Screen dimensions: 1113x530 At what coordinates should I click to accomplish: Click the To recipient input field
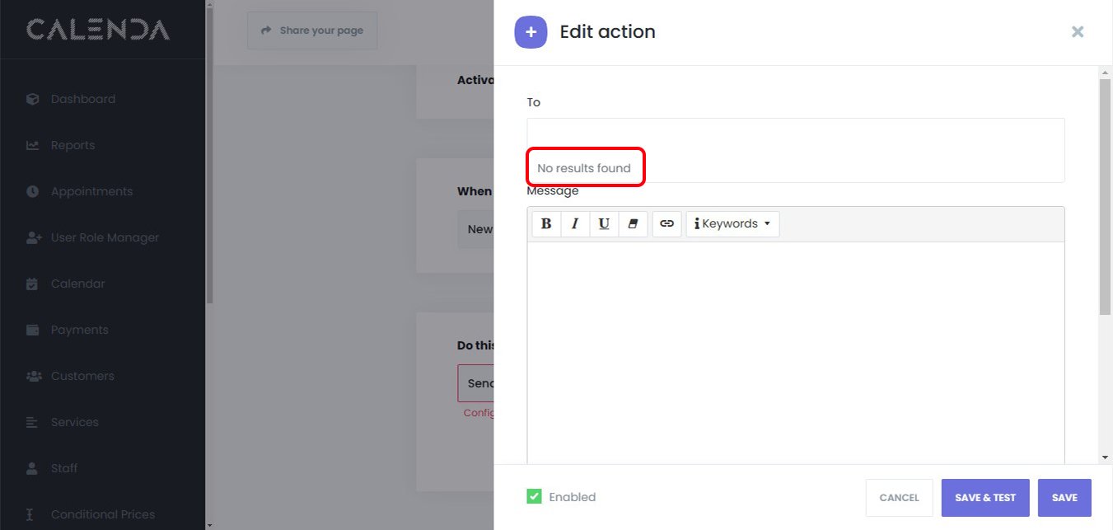point(795,134)
